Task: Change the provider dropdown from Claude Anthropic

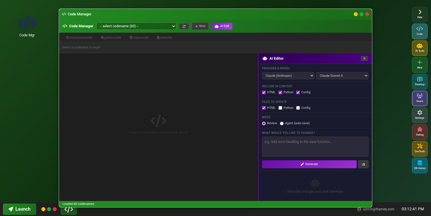Action: (288, 76)
